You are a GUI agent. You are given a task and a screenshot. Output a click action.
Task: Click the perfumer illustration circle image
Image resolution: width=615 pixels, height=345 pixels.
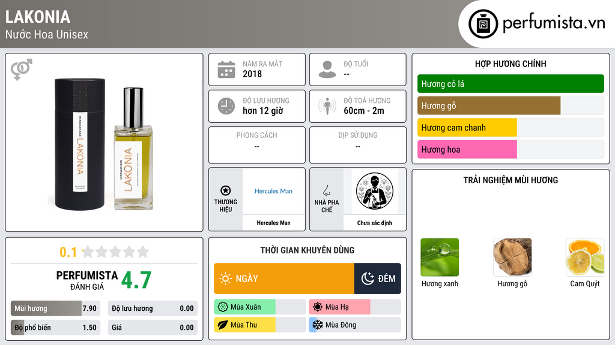375,191
